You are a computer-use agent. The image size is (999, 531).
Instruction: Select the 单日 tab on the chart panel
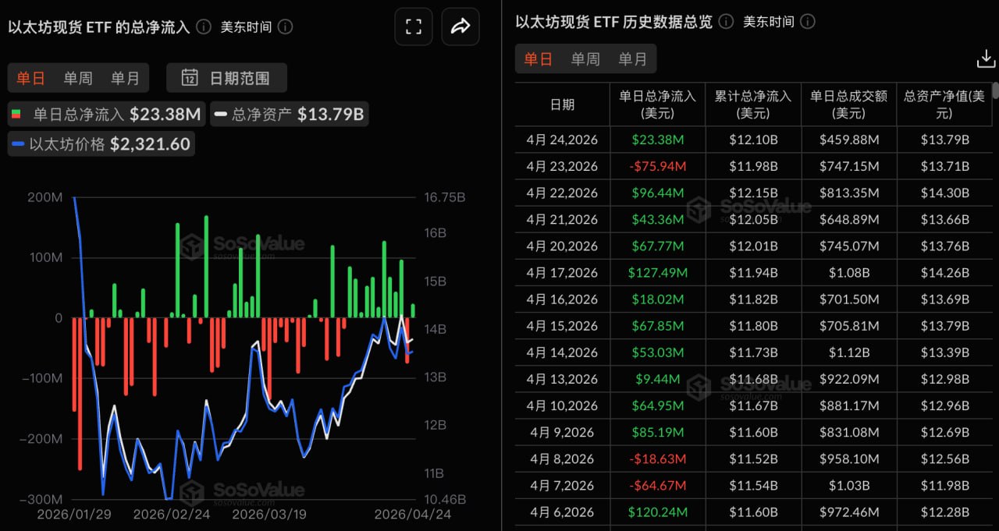(x=30, y=77)
